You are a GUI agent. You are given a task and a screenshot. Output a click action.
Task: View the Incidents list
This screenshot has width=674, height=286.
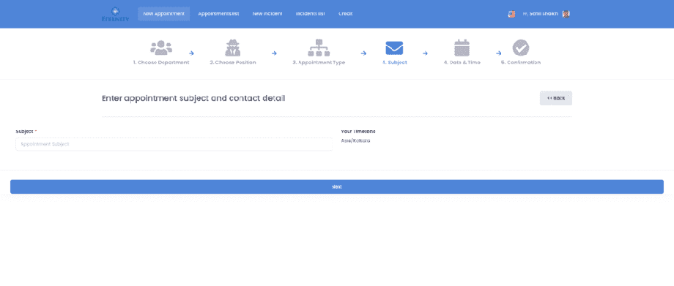310,14
